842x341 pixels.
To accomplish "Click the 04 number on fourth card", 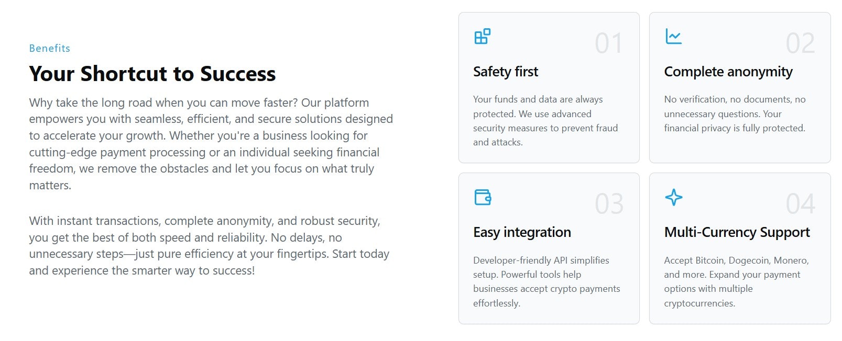I will point(800,204).
